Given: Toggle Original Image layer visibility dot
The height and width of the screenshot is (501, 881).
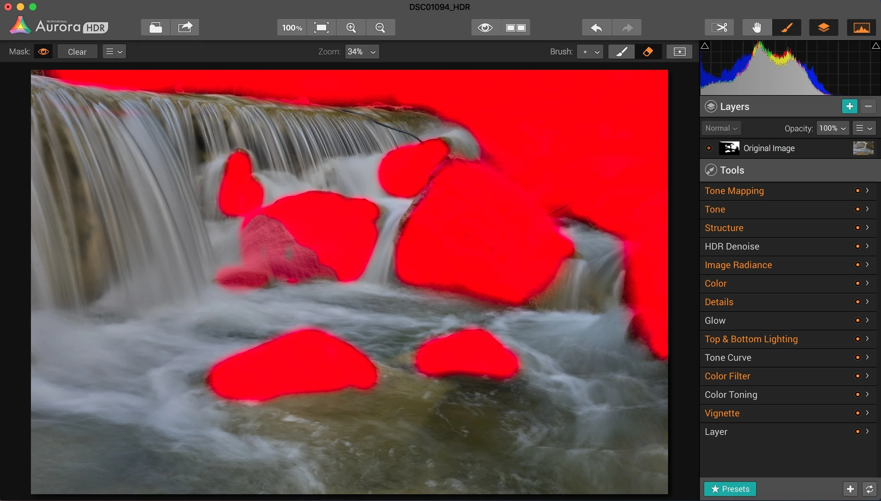Looking at the screenshot, I should point(709,148).
